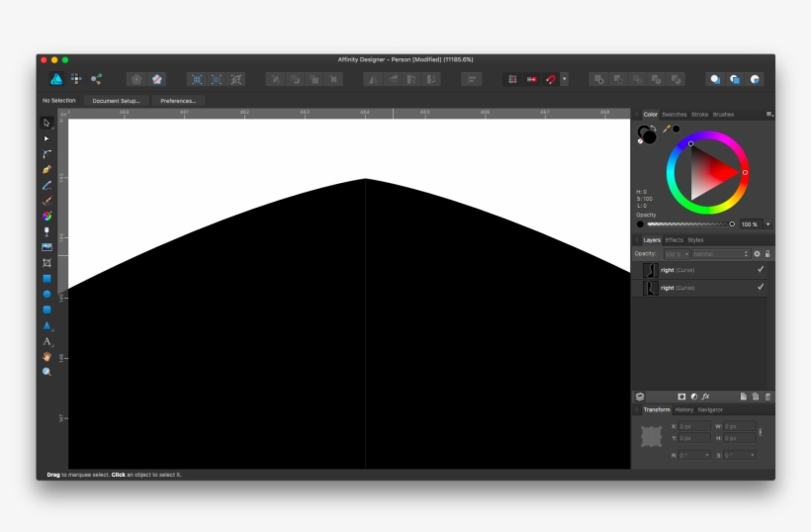
Task: Switch to the Navigator tab
Action: click(x=710, y=409)
